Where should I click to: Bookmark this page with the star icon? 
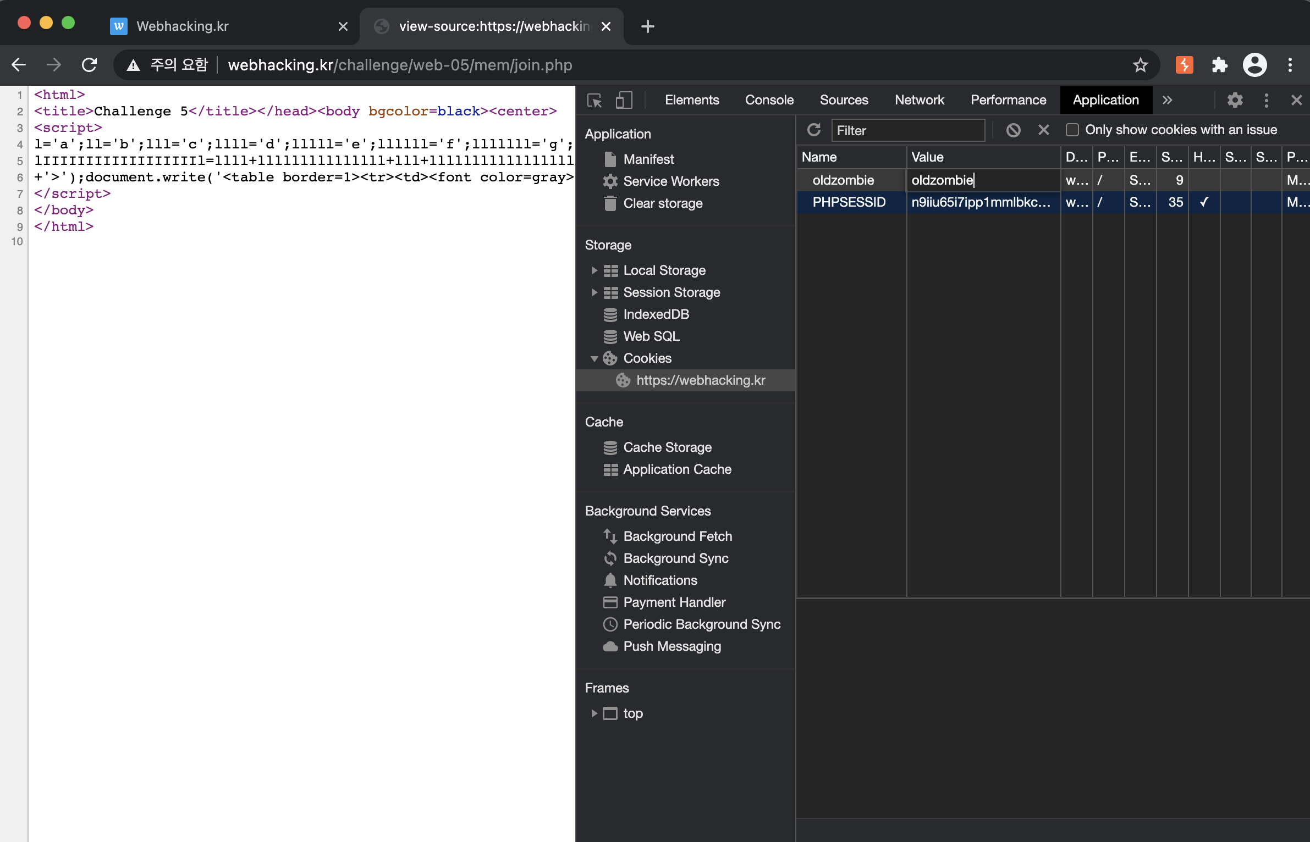(x=1140, y=65)
